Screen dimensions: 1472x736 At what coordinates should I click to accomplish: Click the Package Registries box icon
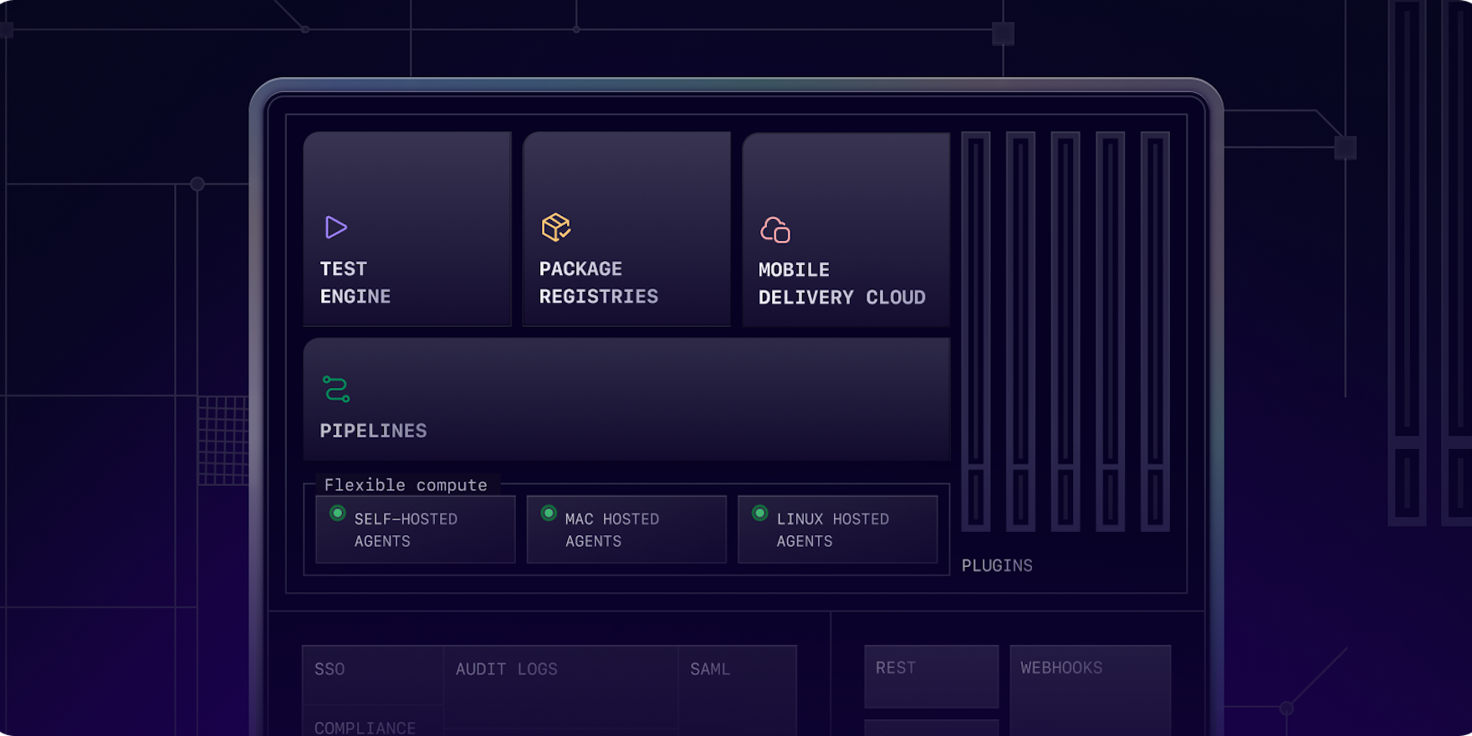(555, 227)
